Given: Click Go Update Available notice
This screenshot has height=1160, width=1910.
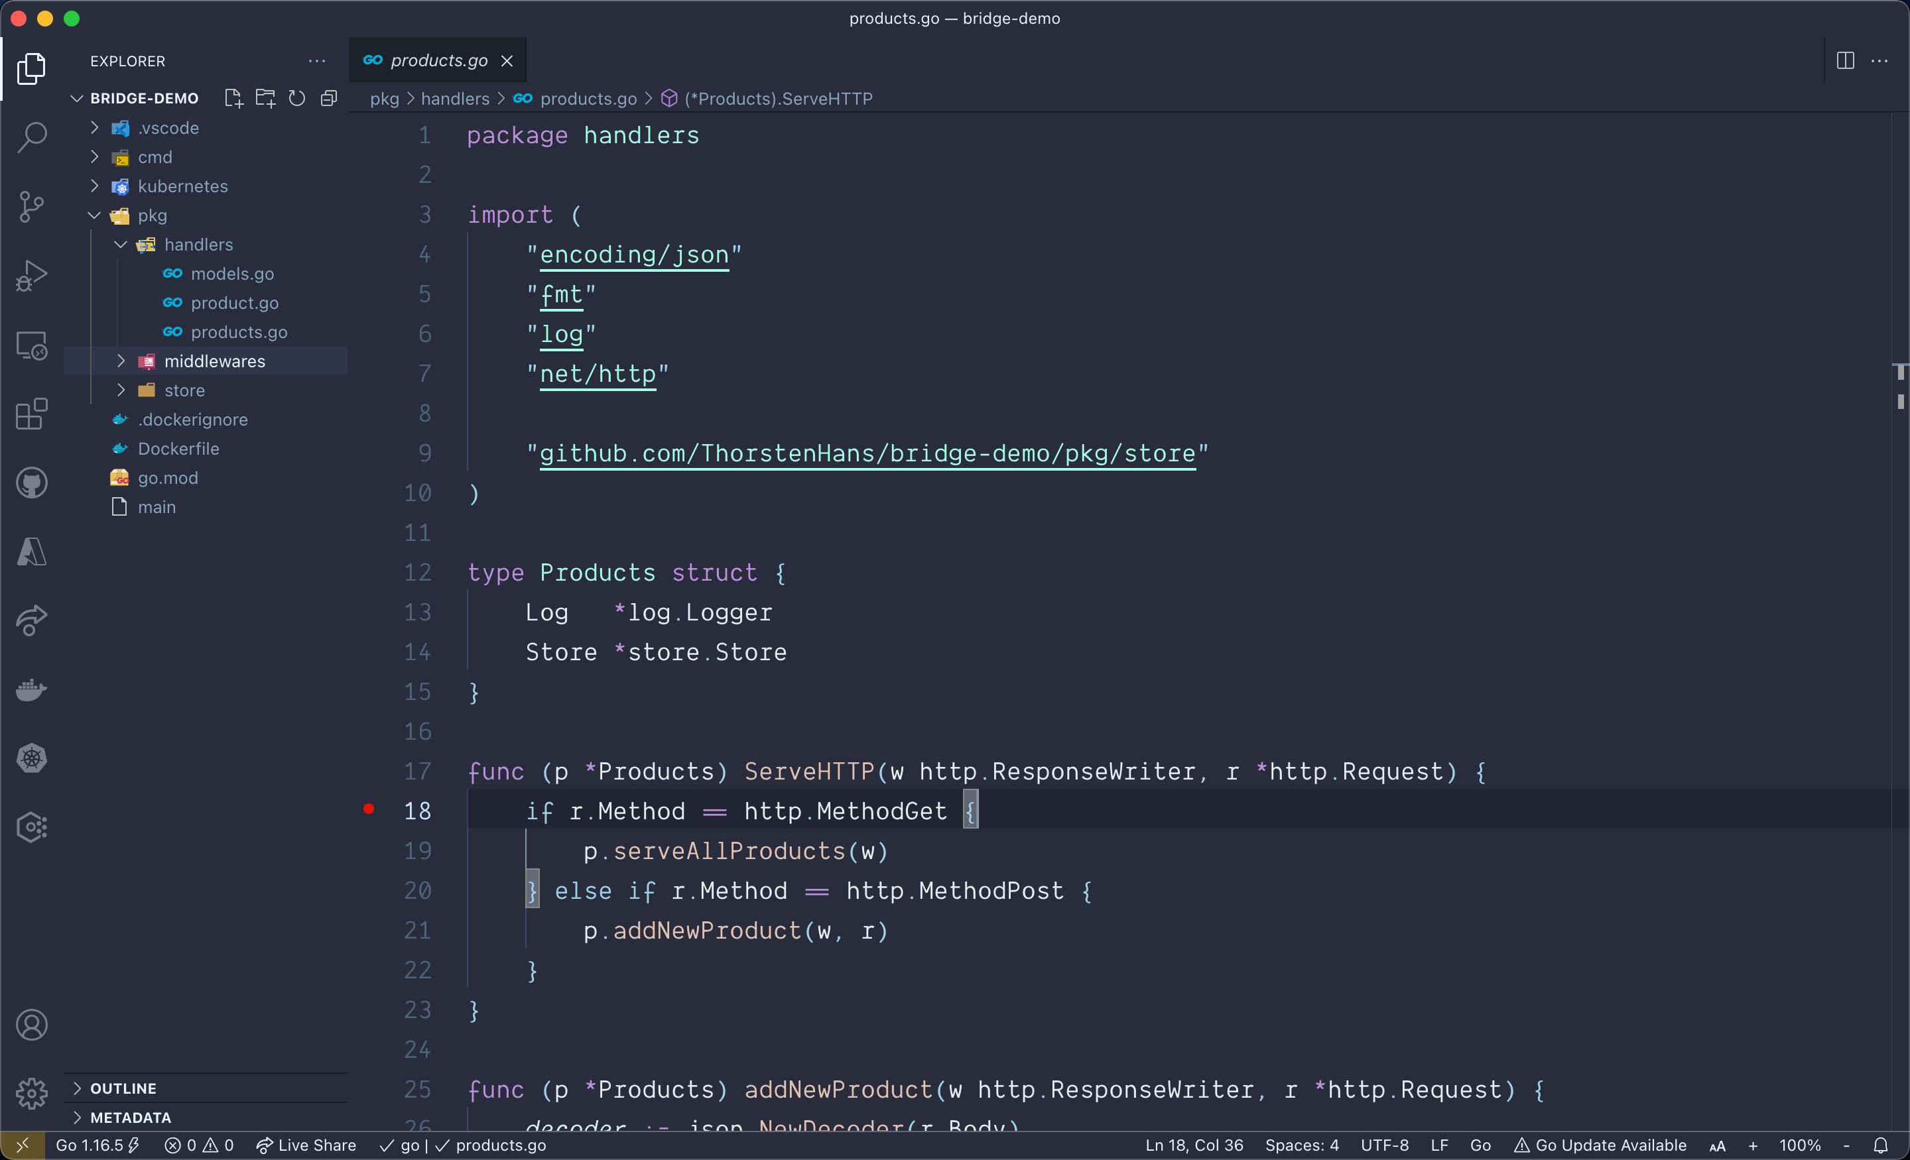Looking at the screenshot, I should tap(1600, 1145).
